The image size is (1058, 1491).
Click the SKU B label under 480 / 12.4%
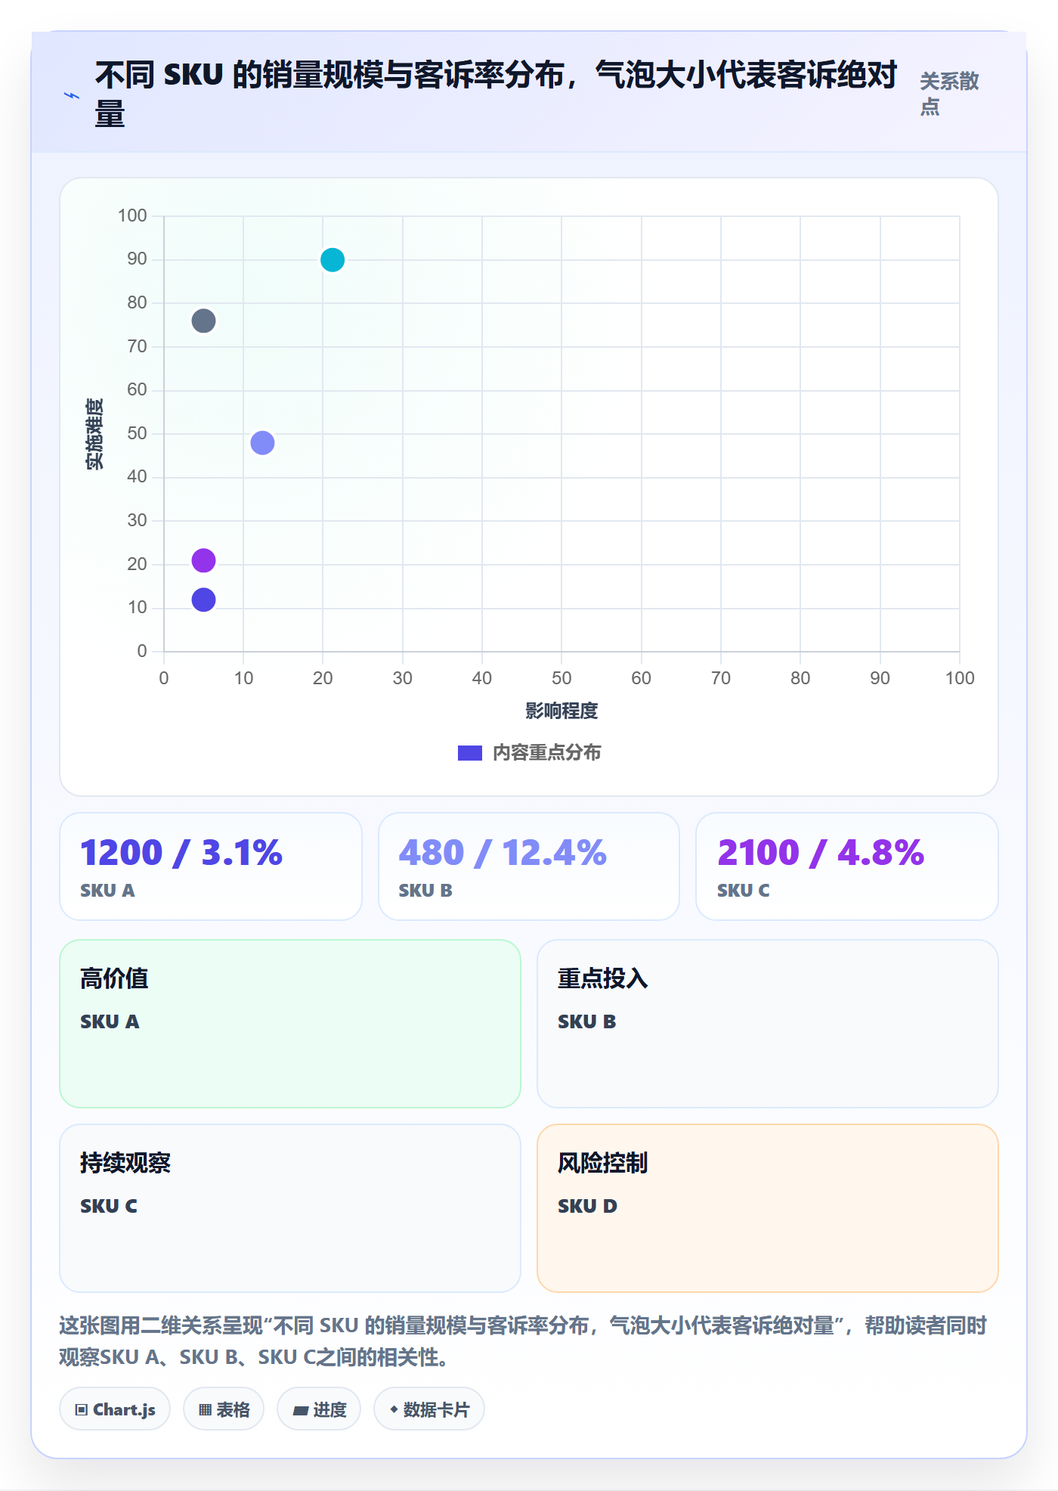[425, 891]
